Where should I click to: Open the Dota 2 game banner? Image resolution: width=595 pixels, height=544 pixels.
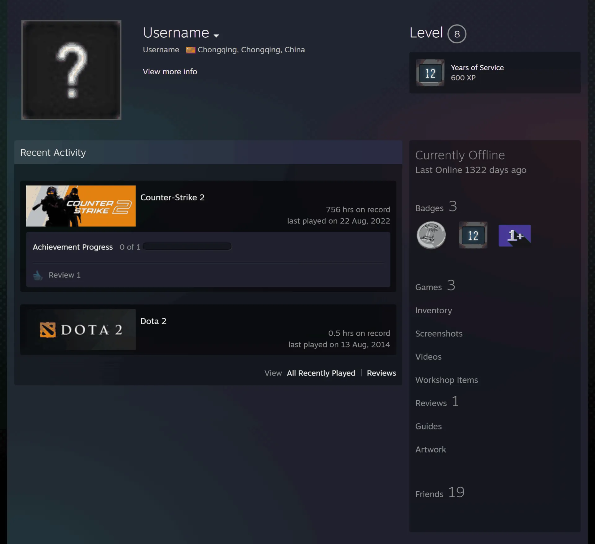click(81, 329)
